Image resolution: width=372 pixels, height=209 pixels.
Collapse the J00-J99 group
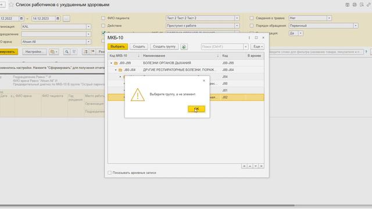tap(111, 63)
